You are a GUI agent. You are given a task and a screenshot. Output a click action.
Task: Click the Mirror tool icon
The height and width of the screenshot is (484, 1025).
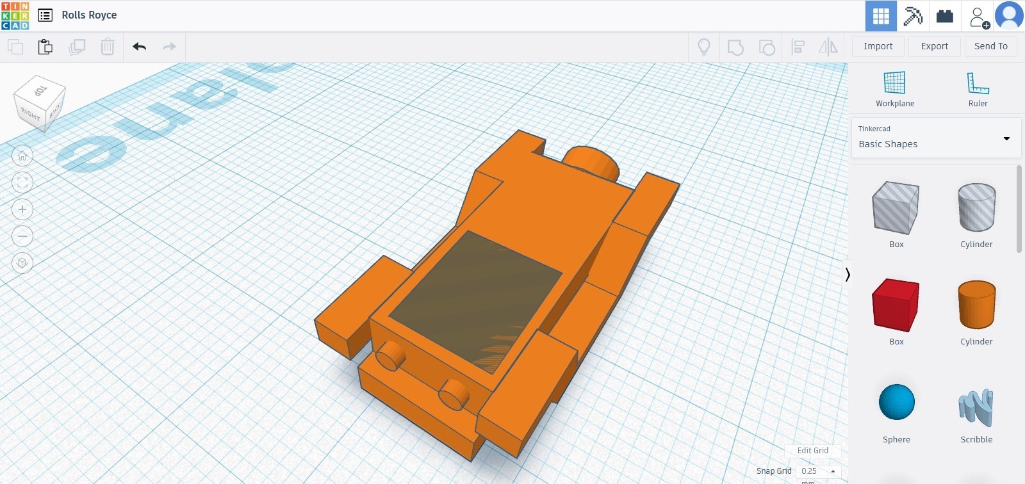828,47
